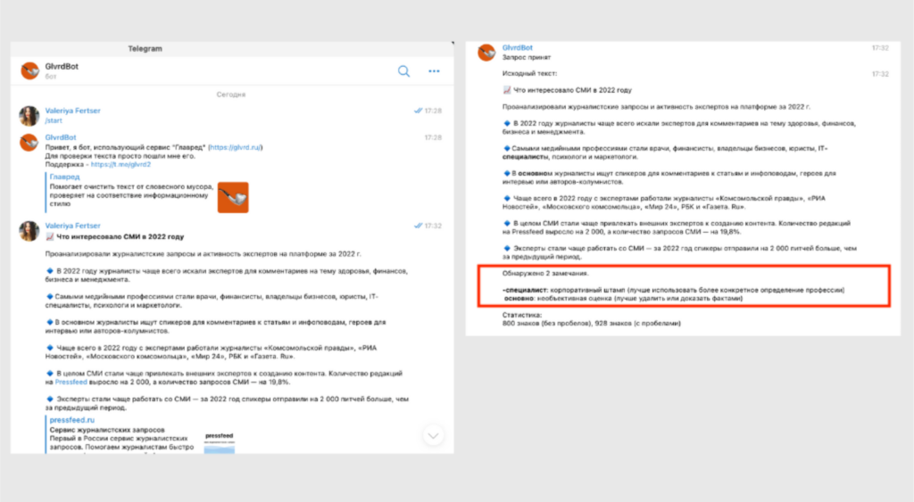Click the GlvrdBot chat title in header
This screenshot has width=914, height=502.
(x=62, y=67)
